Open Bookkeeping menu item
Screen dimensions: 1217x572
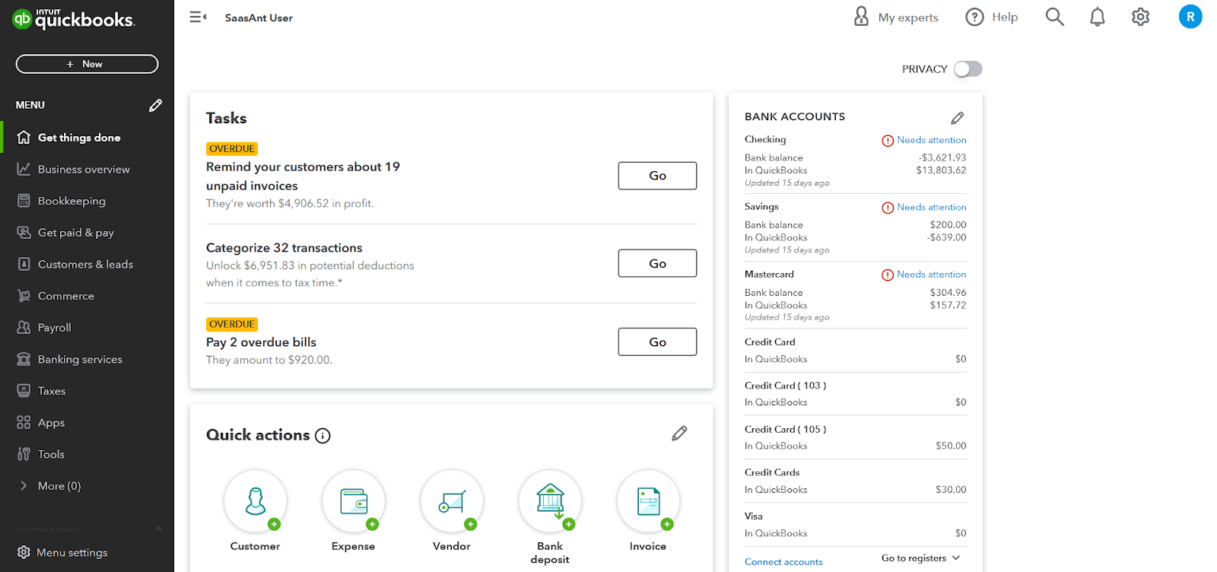[x=87, y=201]
